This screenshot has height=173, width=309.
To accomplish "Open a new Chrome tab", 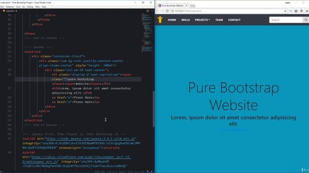I will 193,6.
